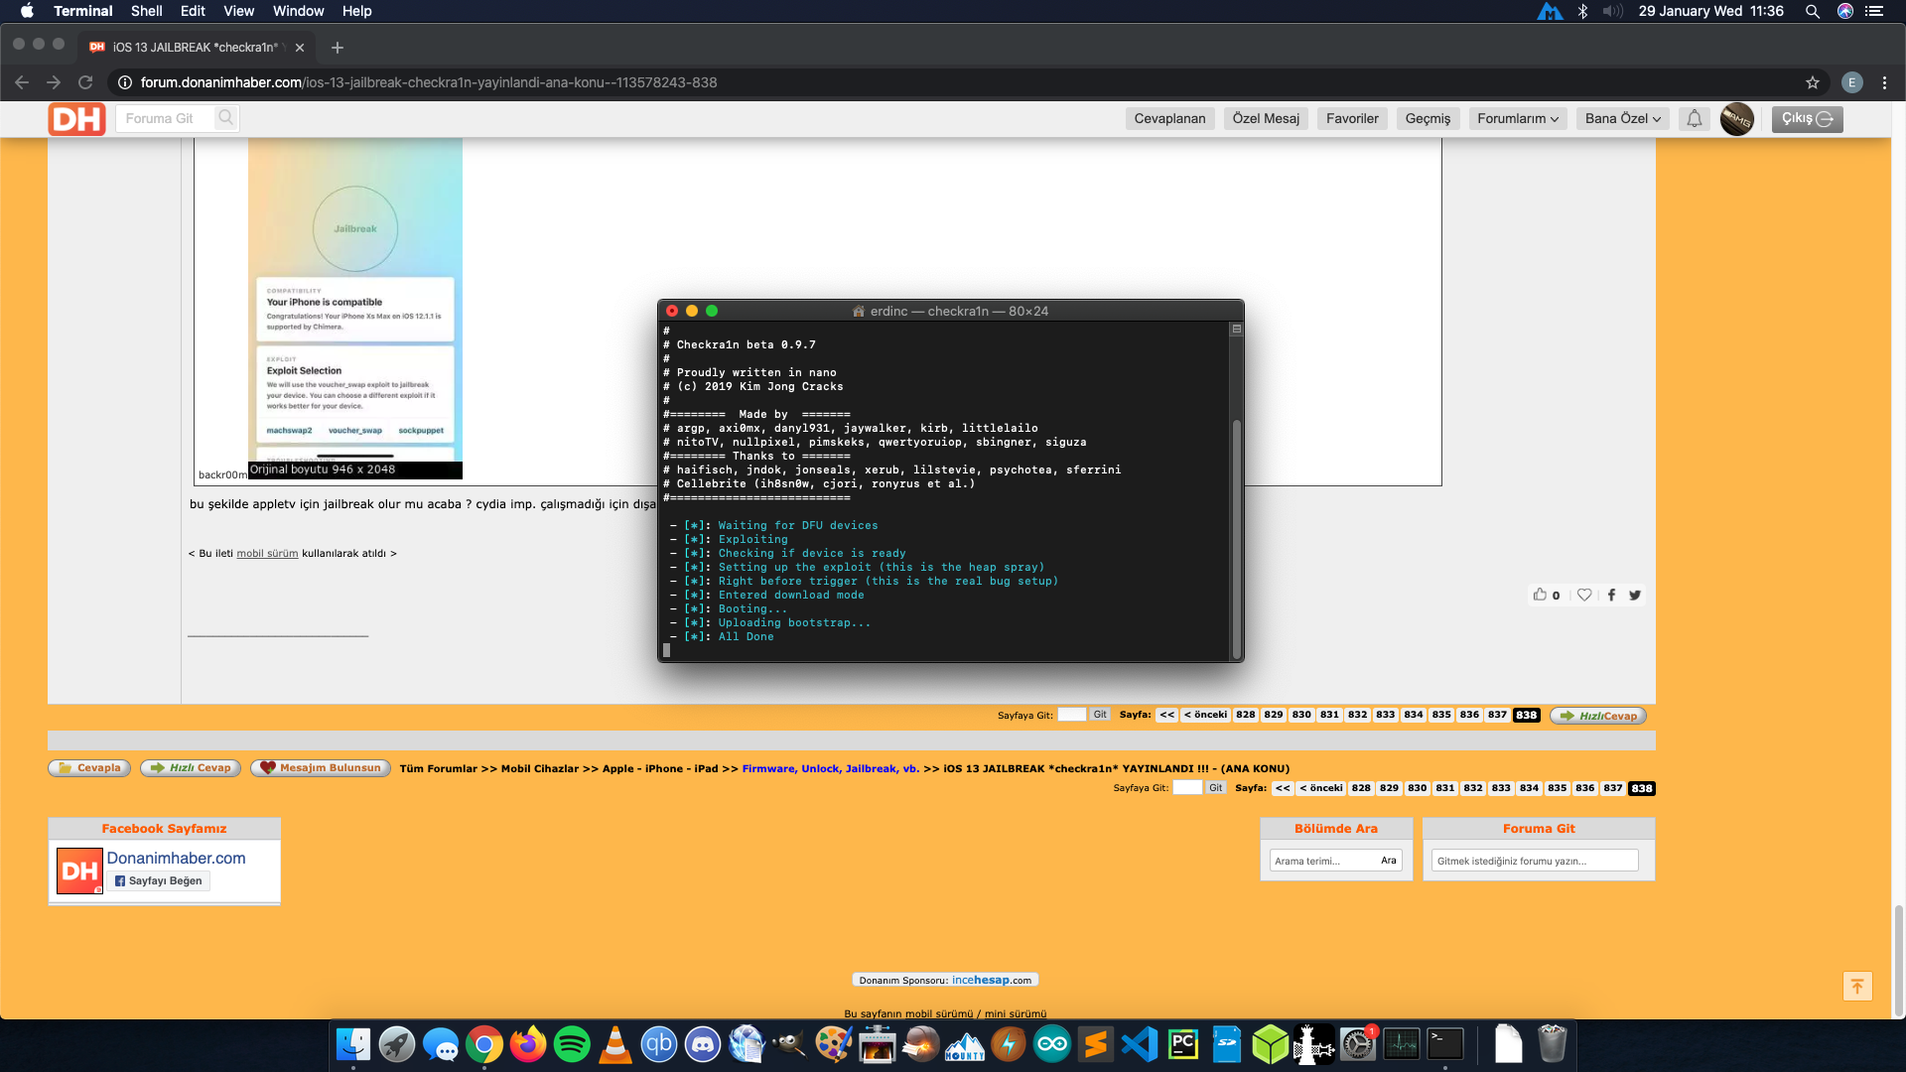Go back to previous page

click(22, 82)
